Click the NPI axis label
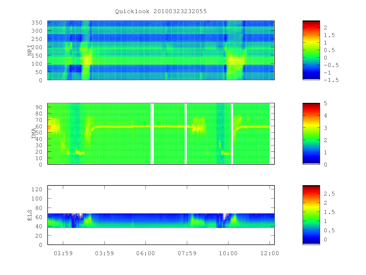Screen dimensions: 366x275 click(x=30, y=50)
